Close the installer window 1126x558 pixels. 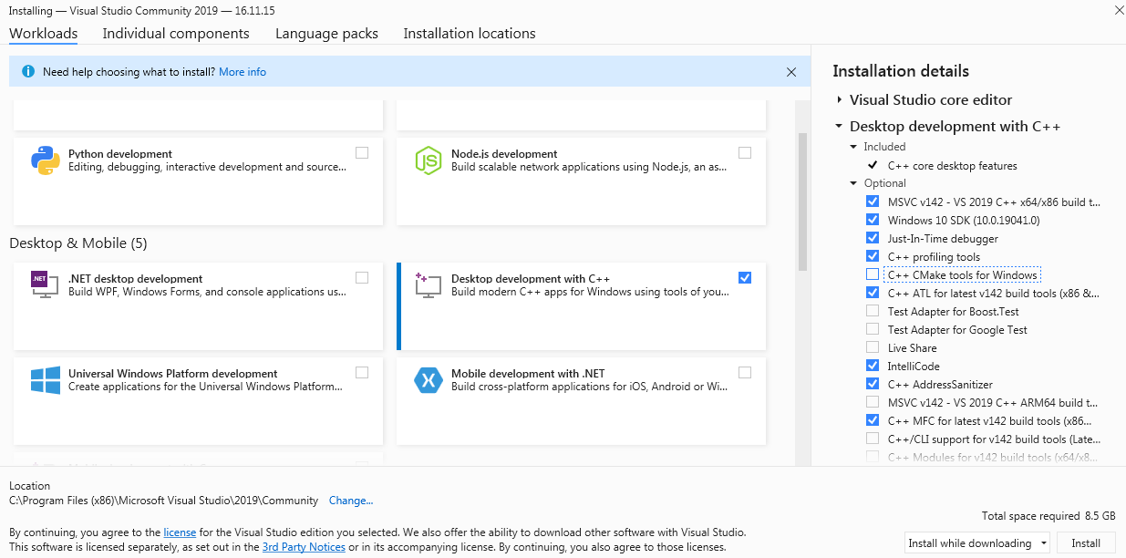pos(1118,10)
